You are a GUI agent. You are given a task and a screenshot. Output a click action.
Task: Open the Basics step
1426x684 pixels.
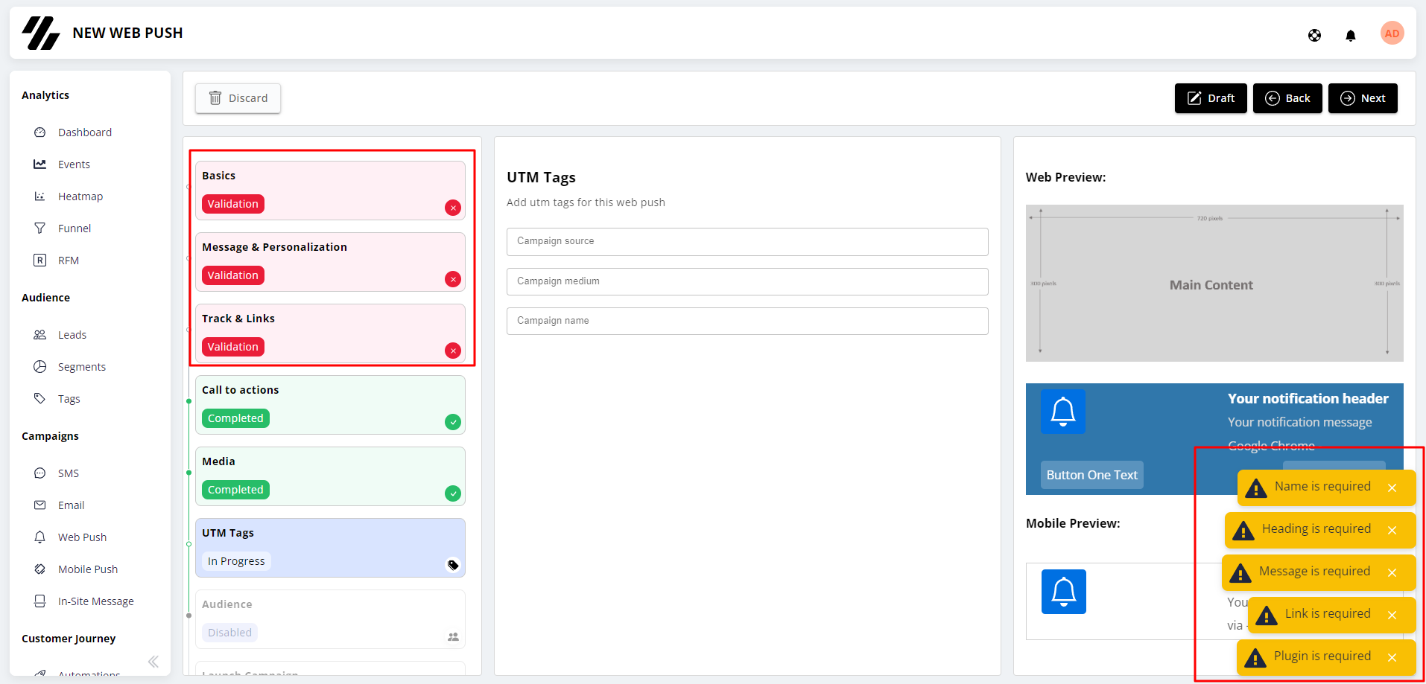tap(330, 191)
